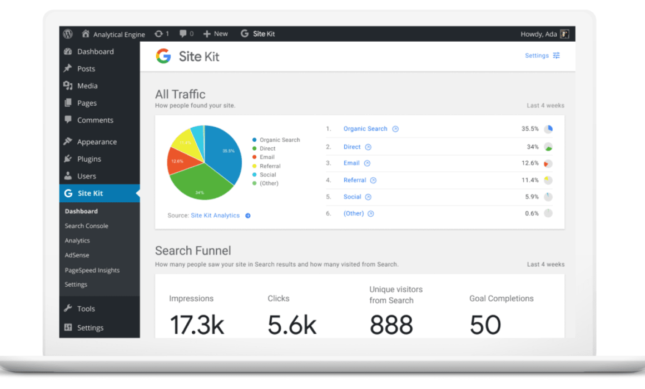Open Analytics submenu item
The width and height of the screenshot is (645, 389).
click(77, 241)
